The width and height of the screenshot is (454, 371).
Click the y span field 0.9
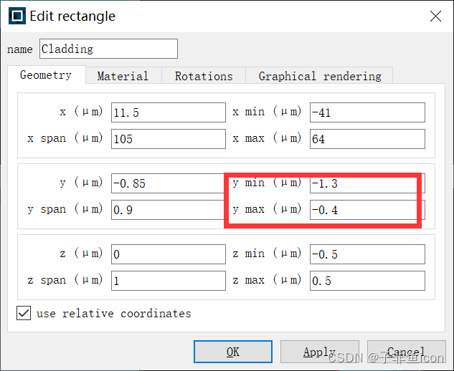click(169, 210)
